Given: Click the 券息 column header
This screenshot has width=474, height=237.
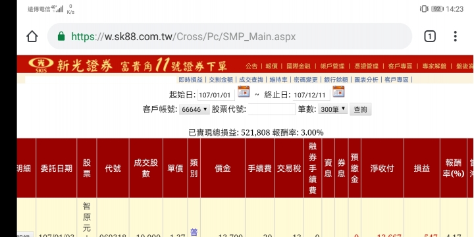Looking at the screenshot, I should point(341,169).
